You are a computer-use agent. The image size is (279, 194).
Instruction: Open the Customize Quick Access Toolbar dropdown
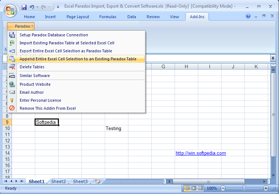pyautogui.click(x=58, y=7)
